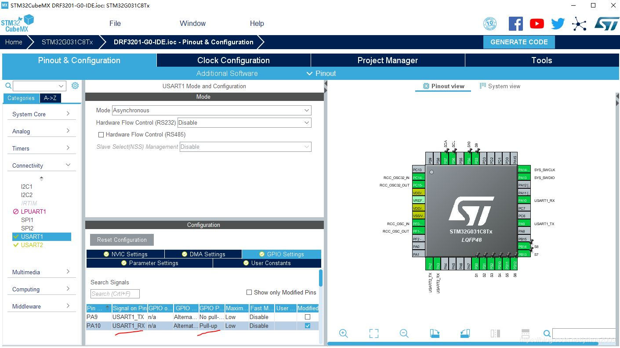Click the horizontal split view icon
The height and width of the screenshot is (348, 620).
[526, 334]
